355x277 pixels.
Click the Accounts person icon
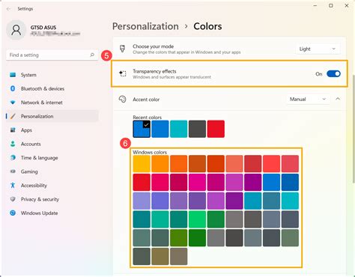coord(13,144)
